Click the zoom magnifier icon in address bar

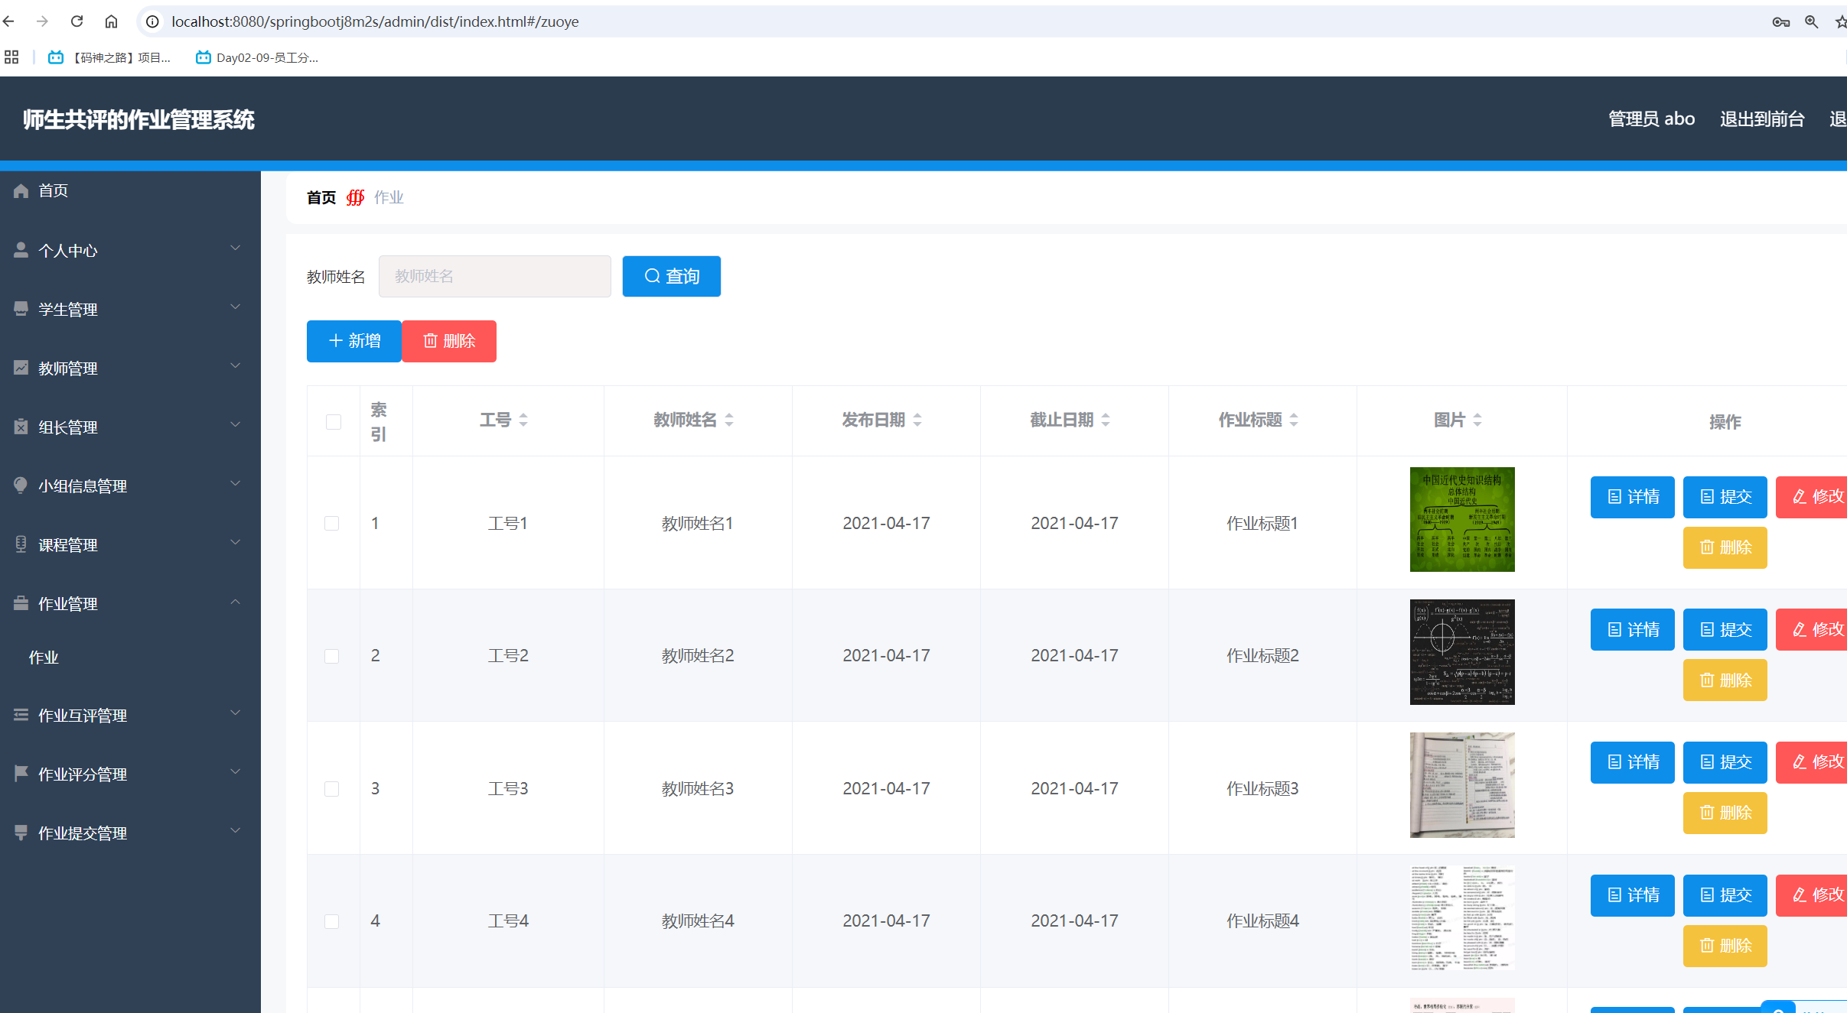[1811, 21]
